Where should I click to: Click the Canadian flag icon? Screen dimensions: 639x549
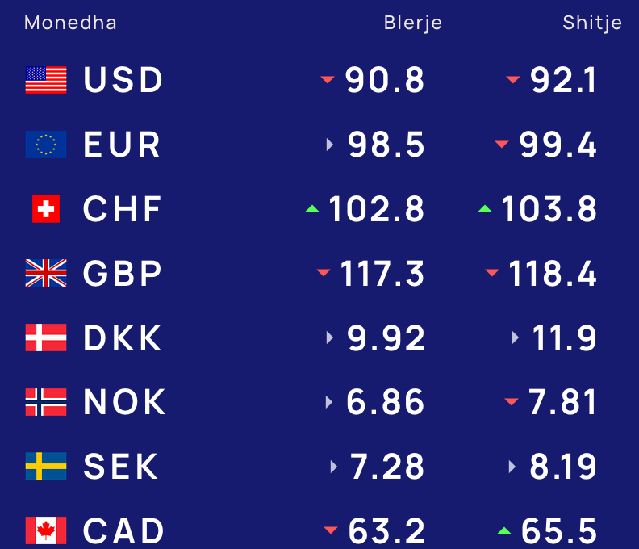46,530
